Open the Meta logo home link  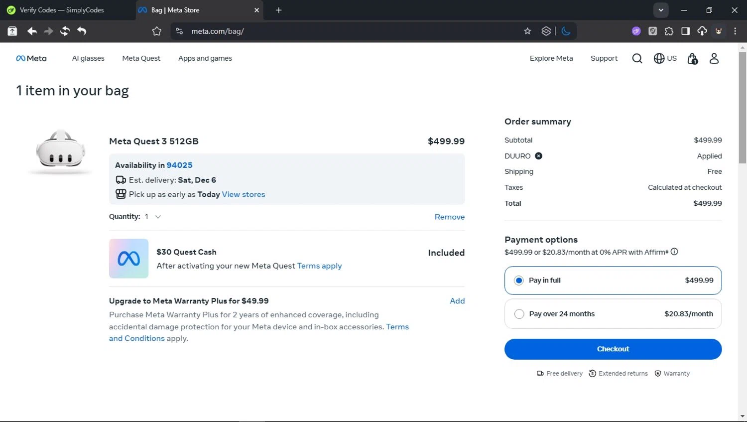click(x=31, y=58)
